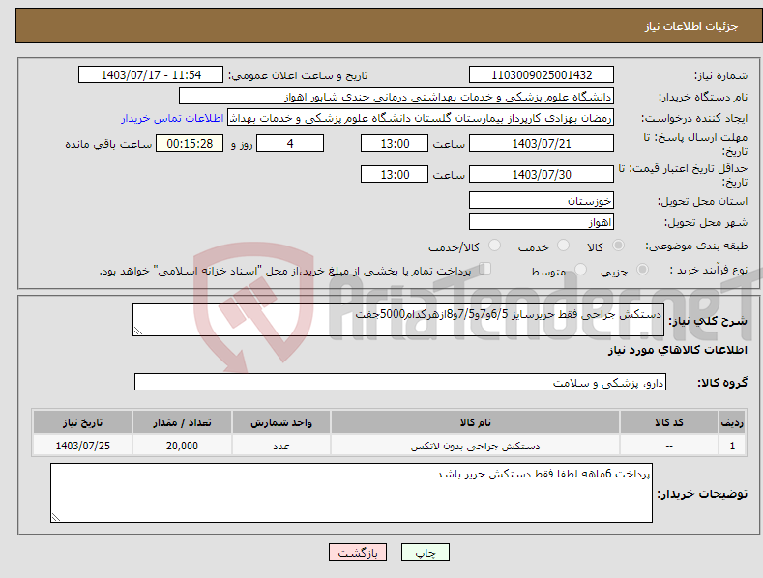Viewport: 763px width, 578px height.
Task: Click the price validity date 1403/07/30
Action: [542, 174]
